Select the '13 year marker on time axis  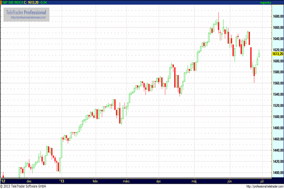pos(61,181)
